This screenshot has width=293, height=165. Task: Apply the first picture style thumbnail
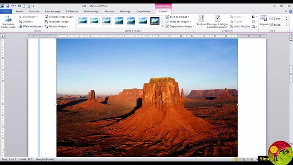[x=83, y=21]
